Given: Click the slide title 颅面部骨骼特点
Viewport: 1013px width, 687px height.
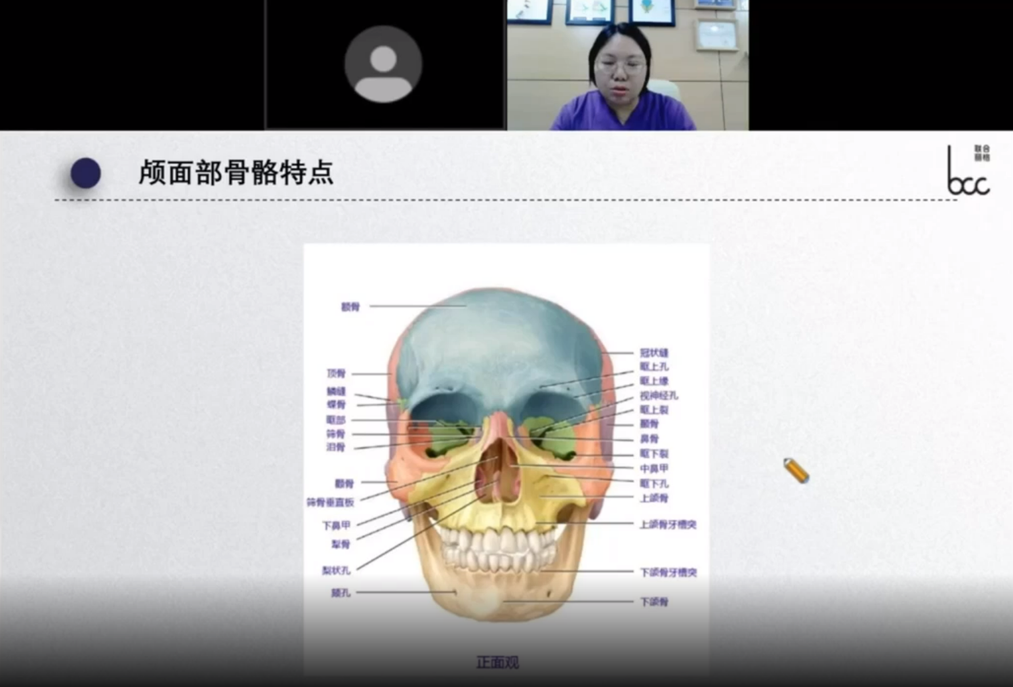Looking at the screenshot, I should 236,173.
